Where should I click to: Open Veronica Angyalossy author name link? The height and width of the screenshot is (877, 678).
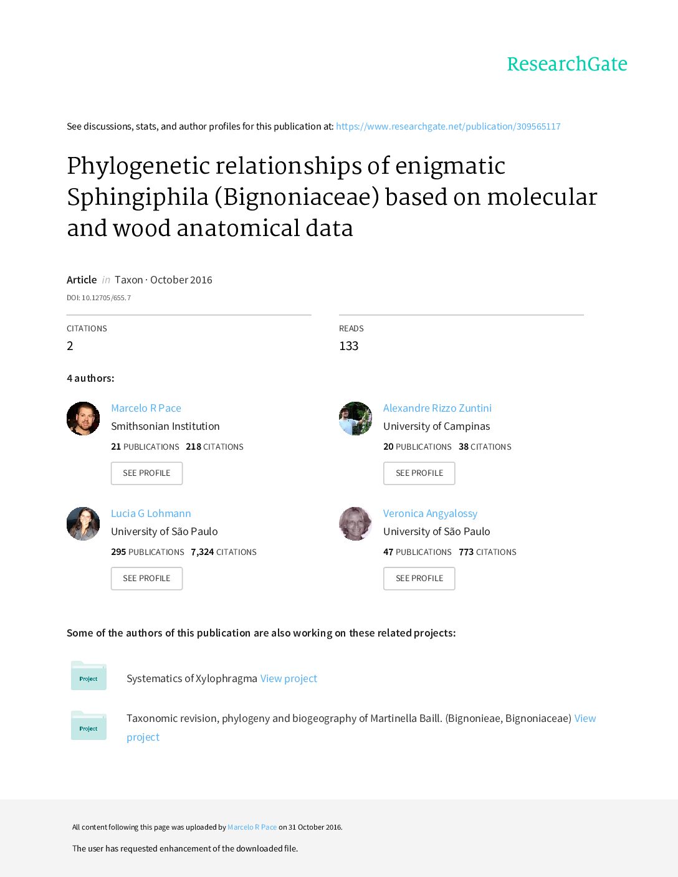point(430,513)
